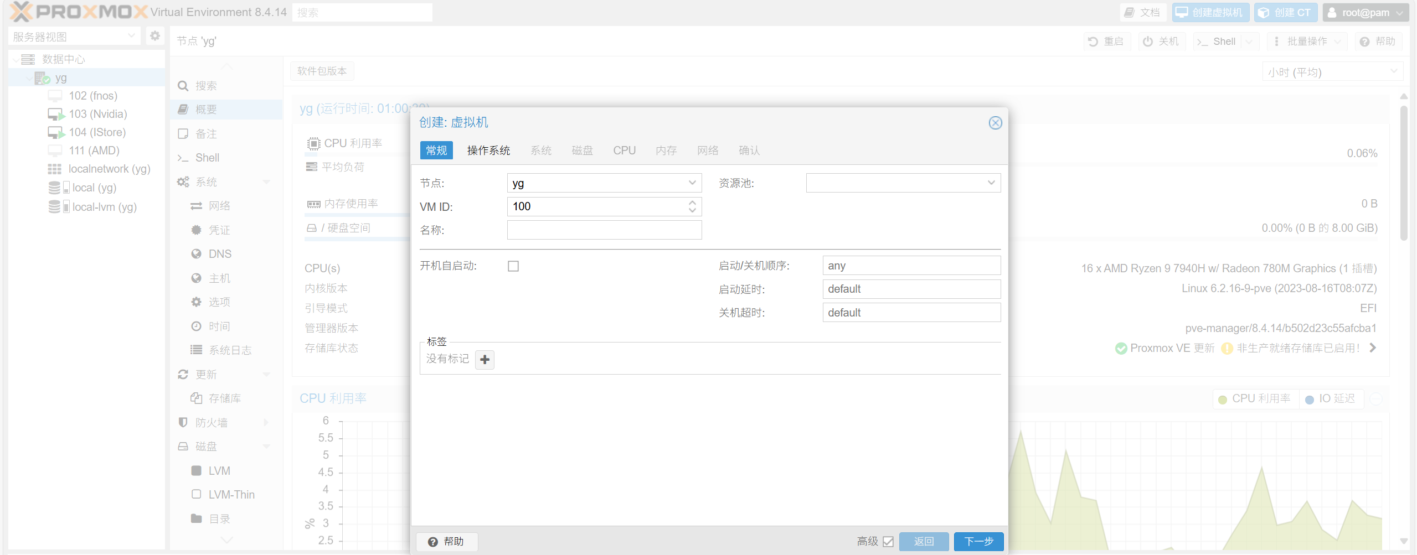Click the Reboot (重启) node button
The height and width of the screenshot is (555, 1417).
click(x=1106, y=42)
